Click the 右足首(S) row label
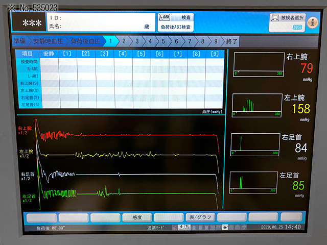 30,97
